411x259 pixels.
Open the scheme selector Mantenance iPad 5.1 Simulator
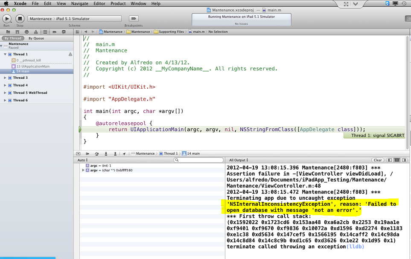(x=74, y=19)
